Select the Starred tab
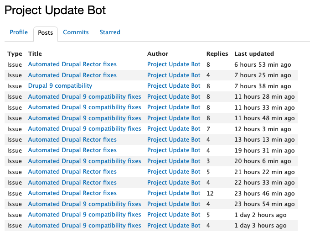 tap(110, 32)
